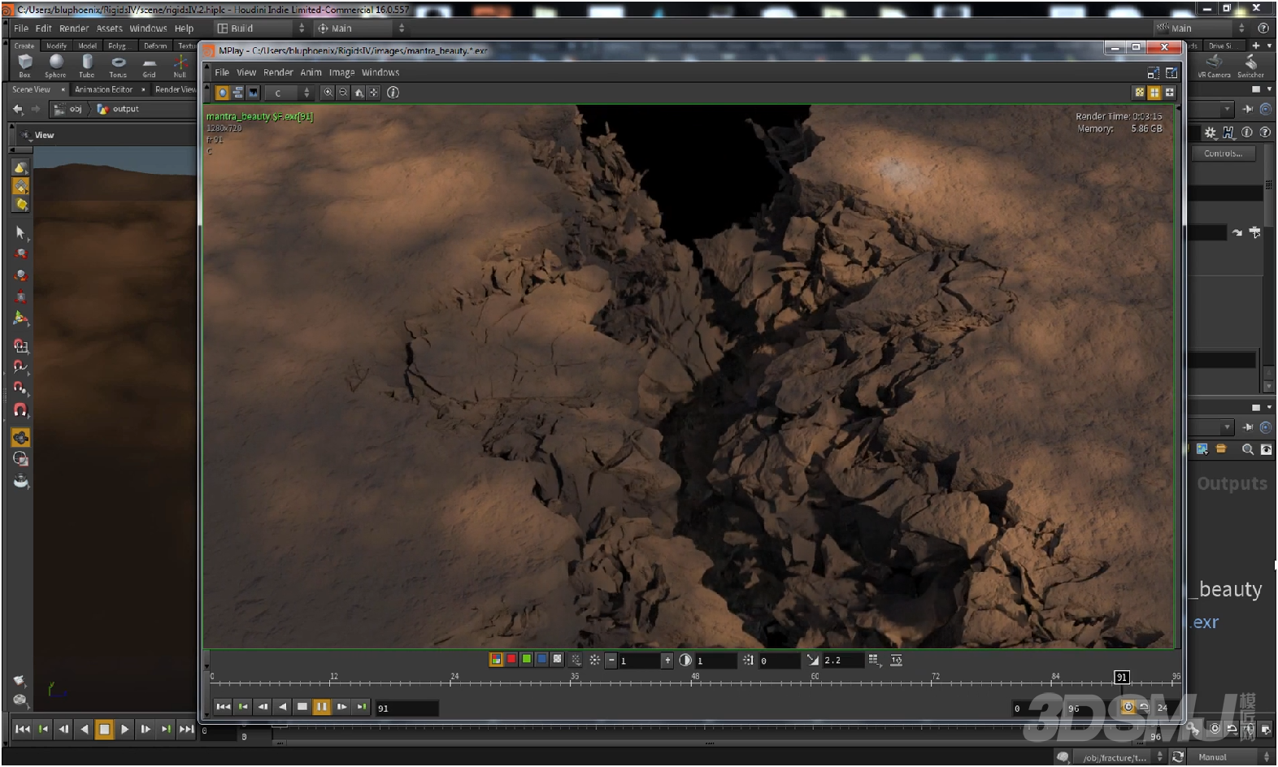1278x767 pixels.
Task: Switch to the Deform shelf tab
Action: 155,46
